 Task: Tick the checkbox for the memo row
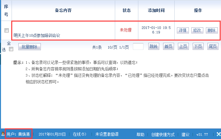(x=6, y=30)
